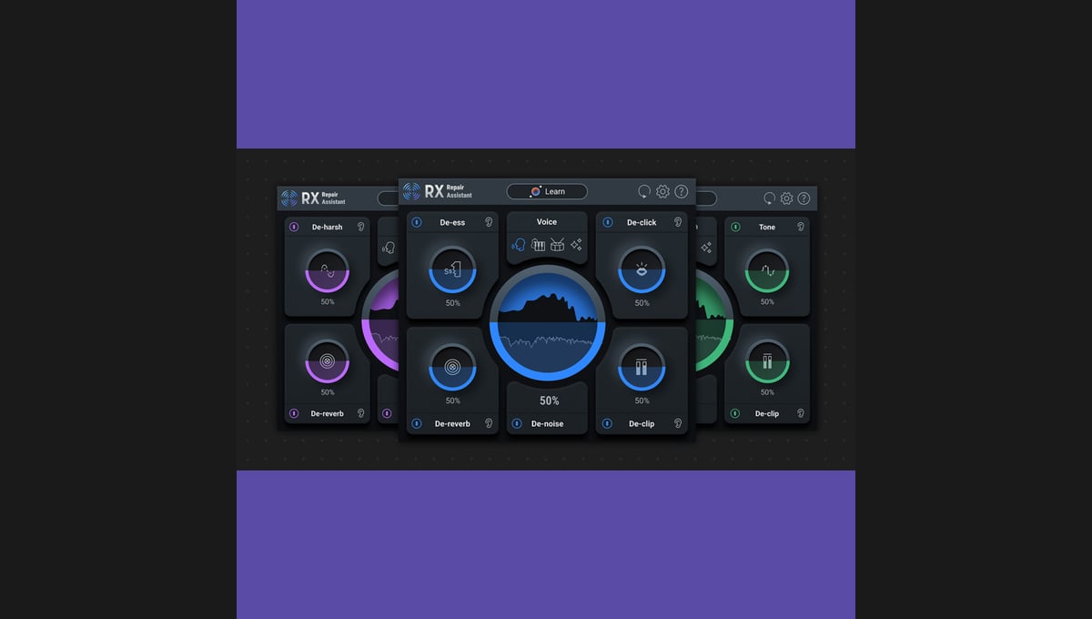
Task: Click the purple De-reverb dial
Action: click(327, 361)
